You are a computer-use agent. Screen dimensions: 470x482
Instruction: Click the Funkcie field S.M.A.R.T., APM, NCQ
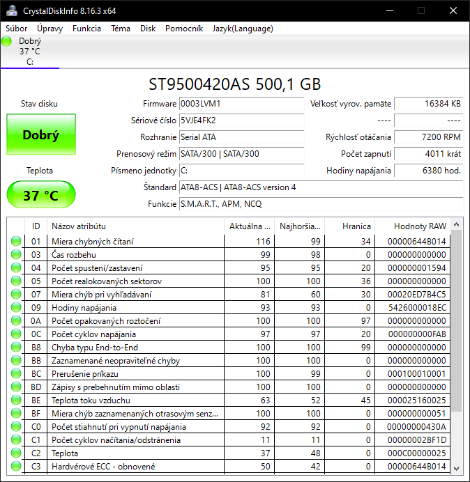coord(321,204)
